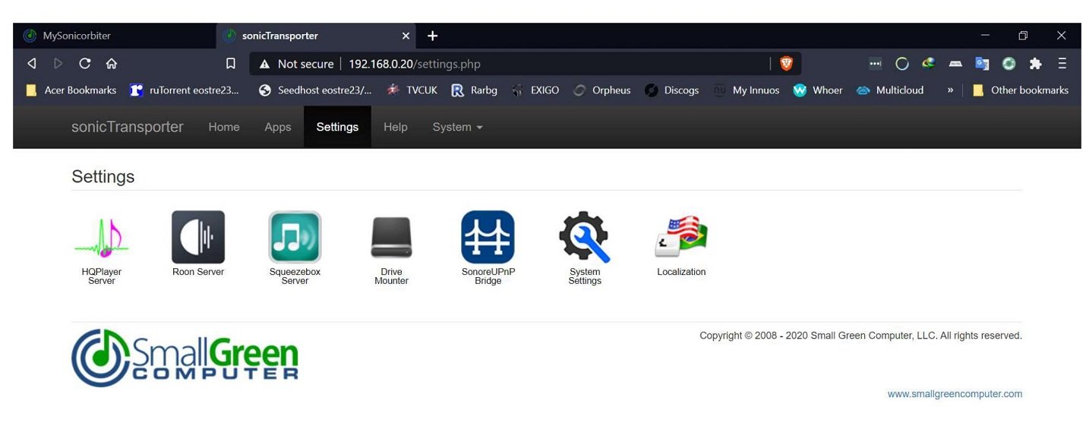Expand the System dropdown in navbar
Image resolution: width=1086 pixels, height=448 pixels.
[457, 127]
